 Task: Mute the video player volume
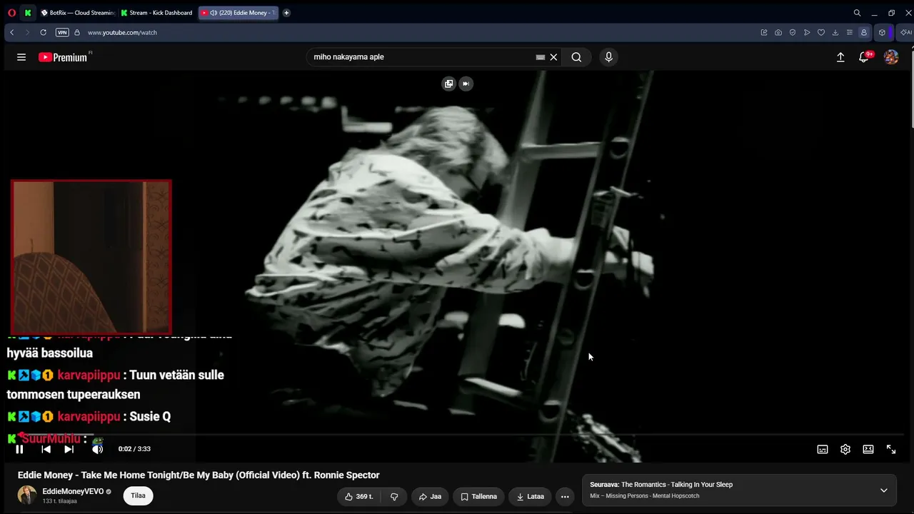coord(97,449)
